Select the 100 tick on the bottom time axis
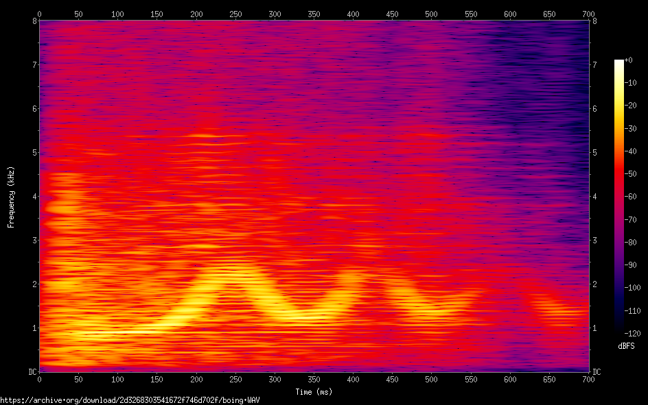The width and height of the screenshot is (648, 405). coord(117,379)
